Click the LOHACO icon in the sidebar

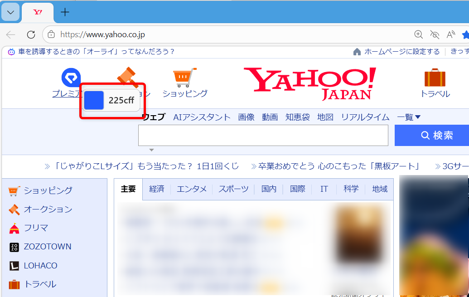click(x=15, y=266)
